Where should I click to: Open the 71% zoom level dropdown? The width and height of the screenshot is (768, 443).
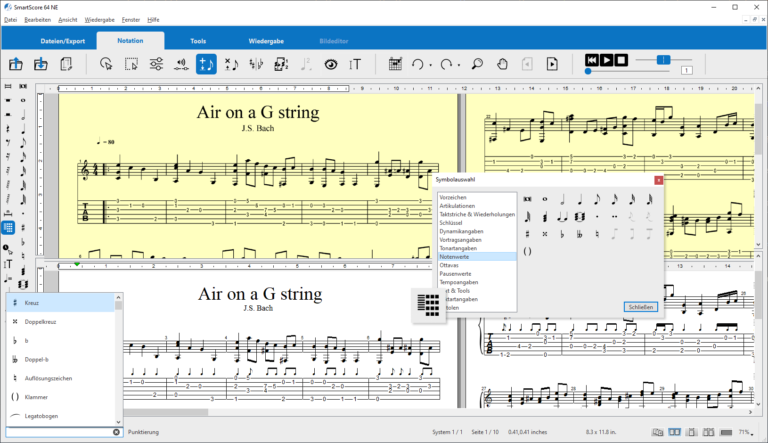(746, 432)
